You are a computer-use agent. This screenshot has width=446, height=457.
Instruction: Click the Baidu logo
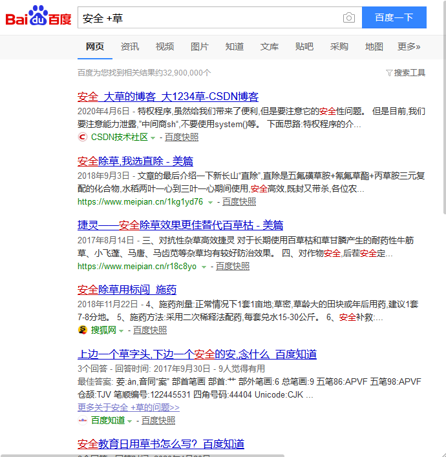pos(39,17)
